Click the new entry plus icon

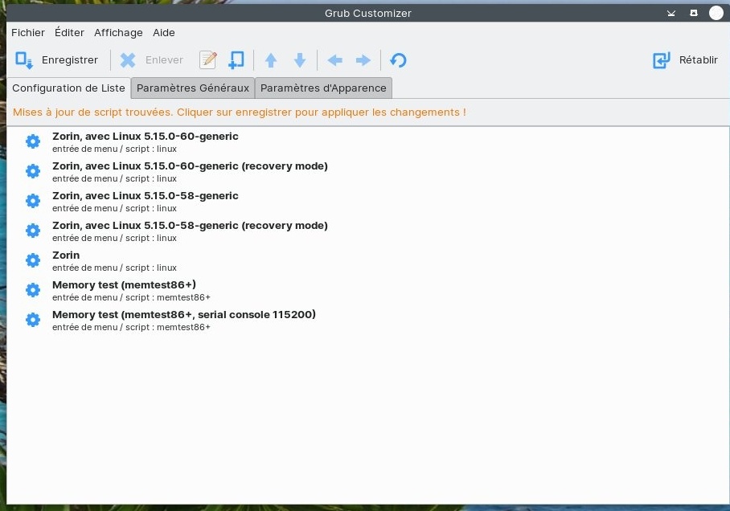pyautogui.click(x=236, y=60)
